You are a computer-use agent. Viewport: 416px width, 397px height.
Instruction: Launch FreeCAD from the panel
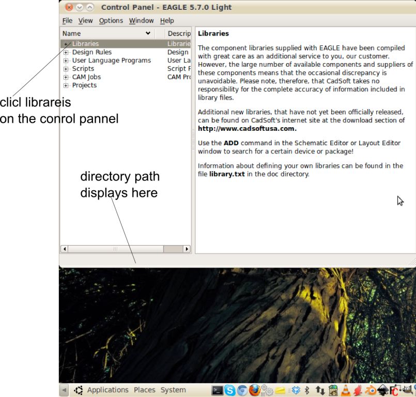(395, 391)
